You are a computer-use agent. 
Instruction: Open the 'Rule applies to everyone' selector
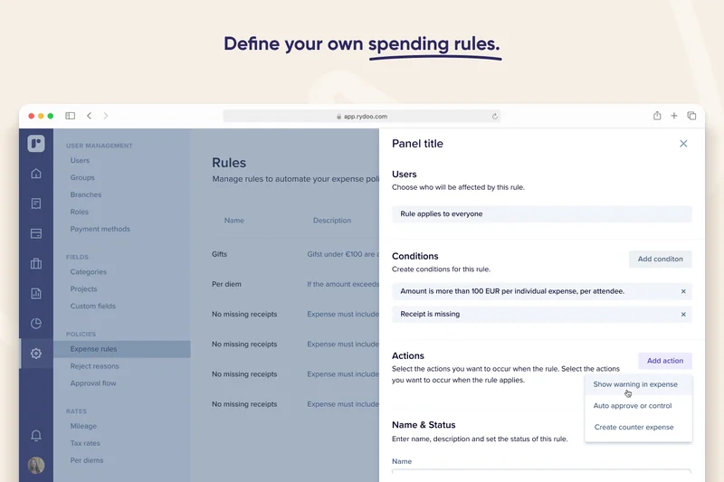[541, 214]
